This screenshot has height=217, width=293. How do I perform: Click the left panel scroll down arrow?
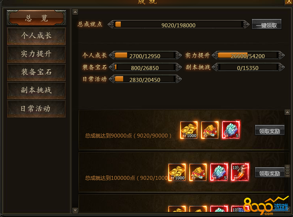(x=75, y=210)
